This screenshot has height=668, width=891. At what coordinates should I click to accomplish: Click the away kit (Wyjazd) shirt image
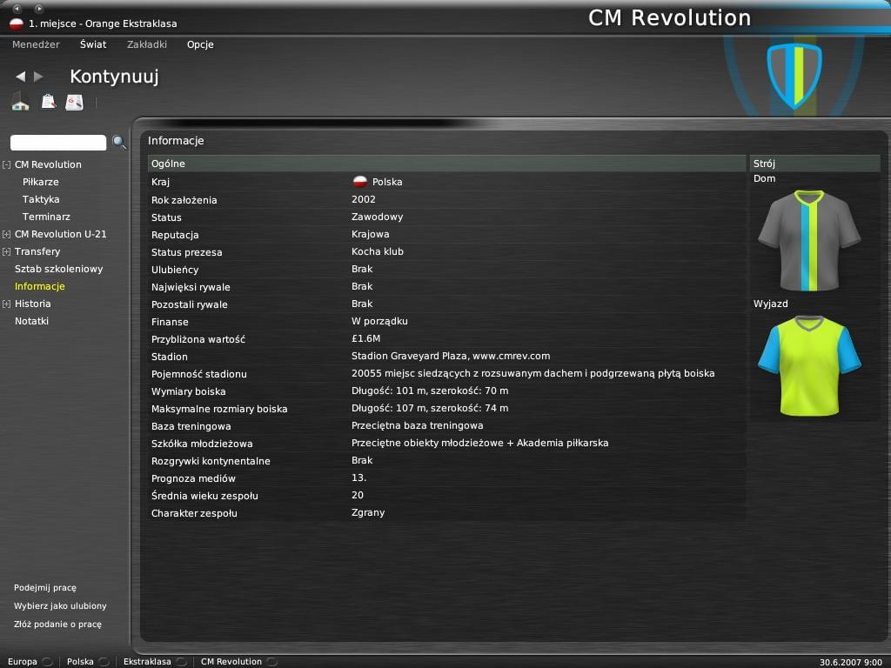point(809,366)
